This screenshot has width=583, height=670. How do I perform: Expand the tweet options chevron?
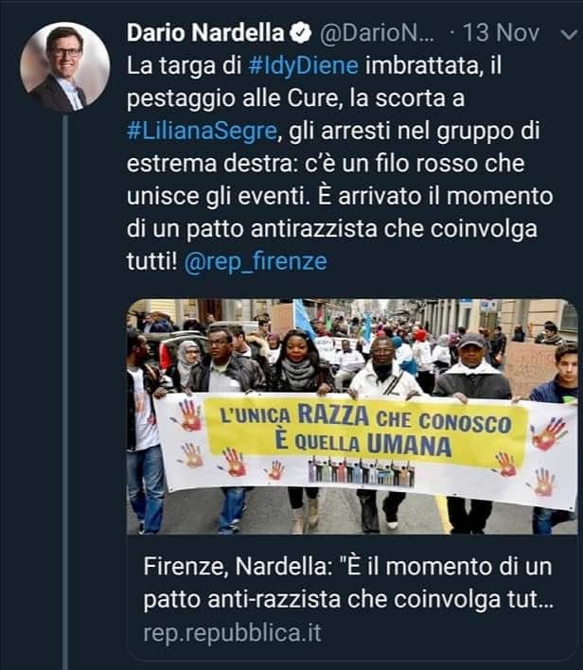[569, 34]
